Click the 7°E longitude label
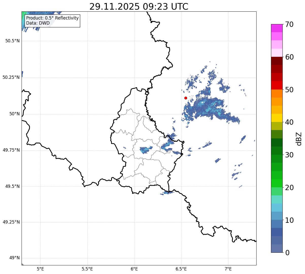The image size is (305, 274). coord(228,269)
